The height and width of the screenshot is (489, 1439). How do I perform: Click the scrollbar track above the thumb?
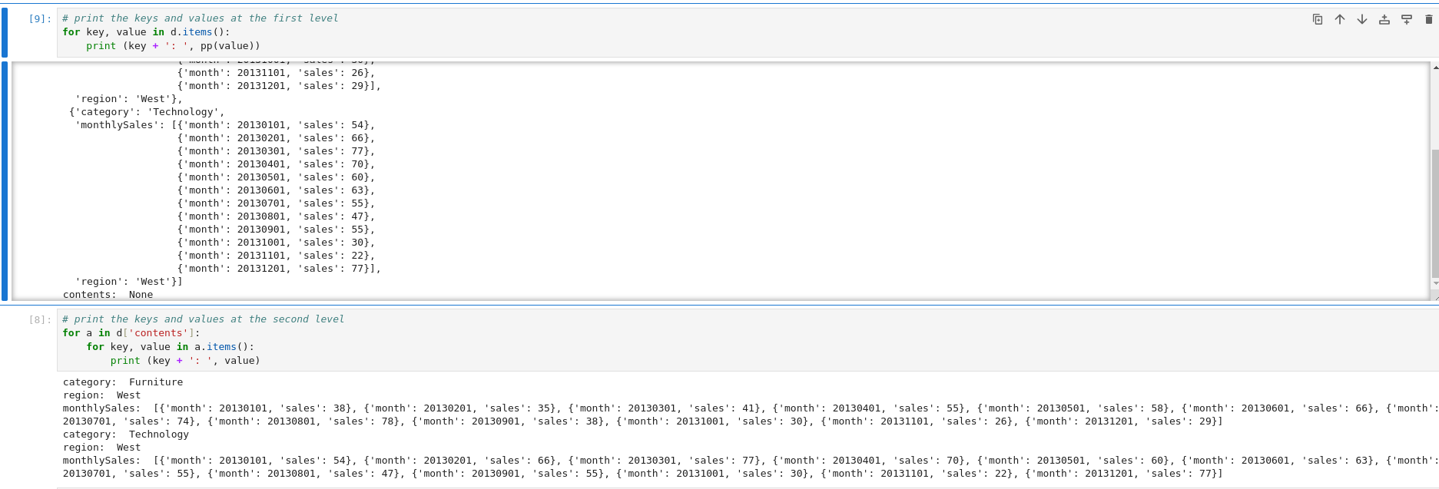[x=1434, y=107]
